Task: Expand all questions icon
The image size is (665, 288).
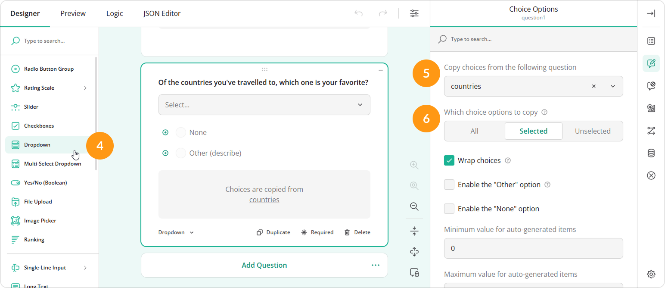Action: click(414, 251)
